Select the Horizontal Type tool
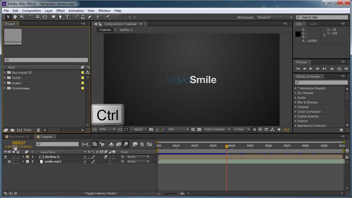 tap(67, 17)
